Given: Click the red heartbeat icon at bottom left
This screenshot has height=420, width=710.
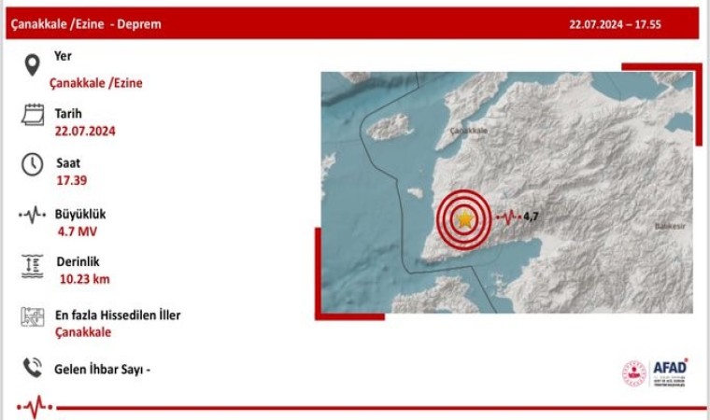Looking at the screenshot, I should point(37,407).
